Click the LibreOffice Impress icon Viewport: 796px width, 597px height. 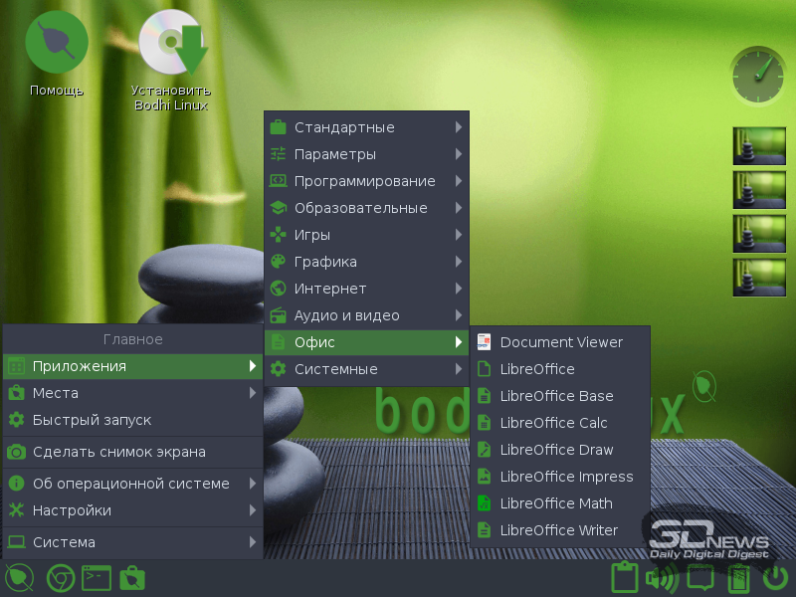click(x=485, y=477)
